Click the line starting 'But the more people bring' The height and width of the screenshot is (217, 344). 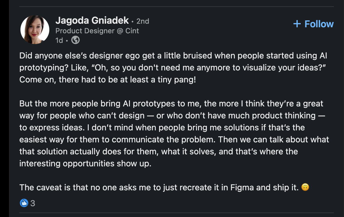tap(171, 104)
